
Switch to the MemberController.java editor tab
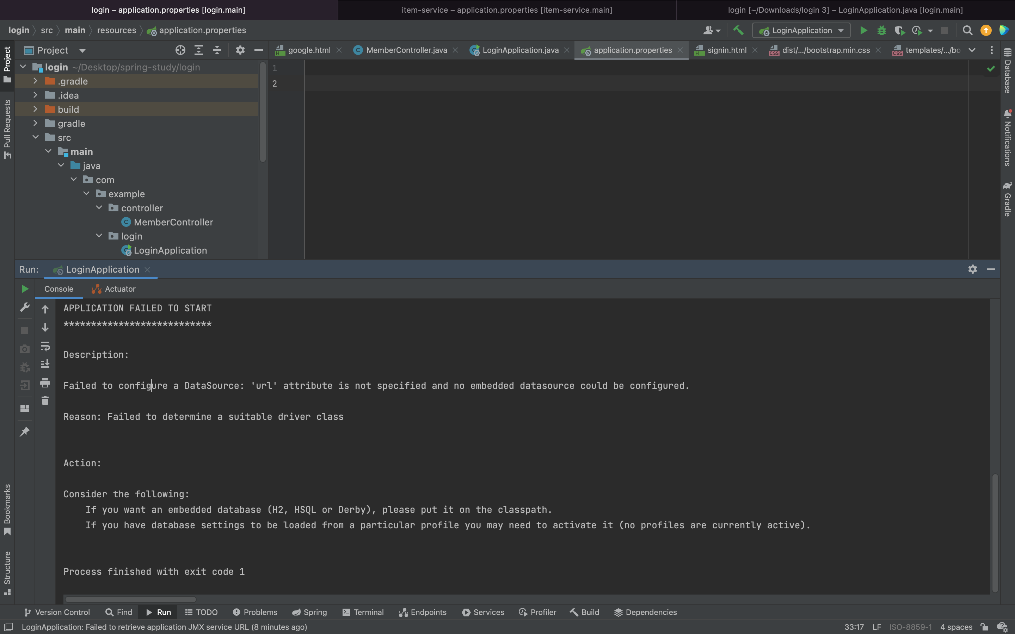click(406, 50)
